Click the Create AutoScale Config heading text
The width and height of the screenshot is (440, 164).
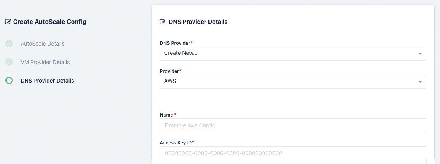(x=49, y=22)
